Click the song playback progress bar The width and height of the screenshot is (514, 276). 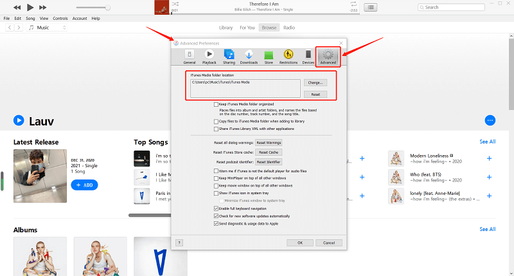point(265,14)
